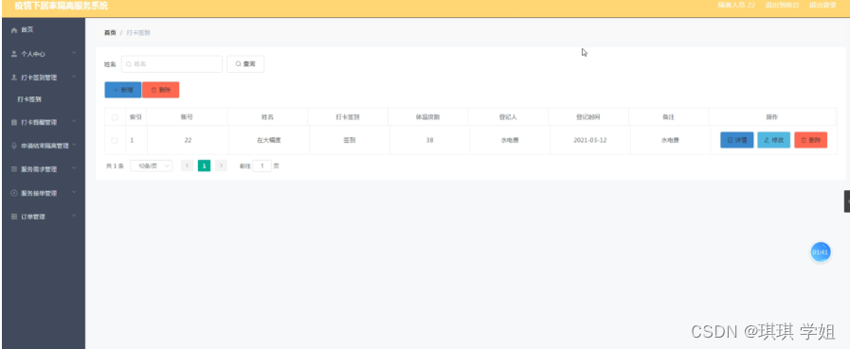Click the 账号 column header
Image resolution: width=850 pixels, height=349 pixels.
coord(187,117)
